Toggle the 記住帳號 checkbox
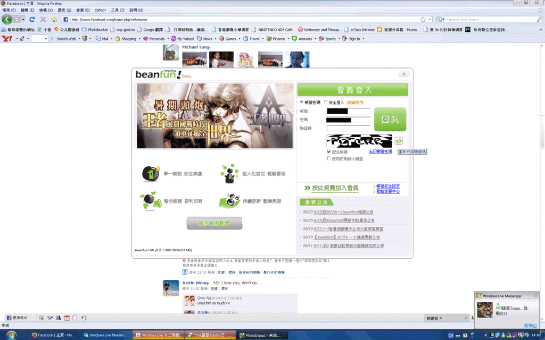Screen dimensions: 545x340 (x=329, y=151)
